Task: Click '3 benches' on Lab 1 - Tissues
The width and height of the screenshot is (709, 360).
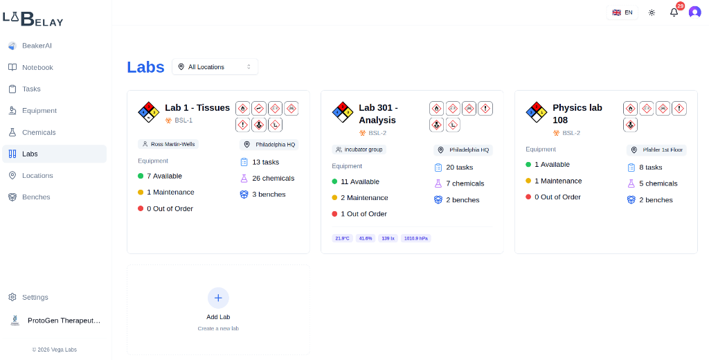Action: coord(269,195)
